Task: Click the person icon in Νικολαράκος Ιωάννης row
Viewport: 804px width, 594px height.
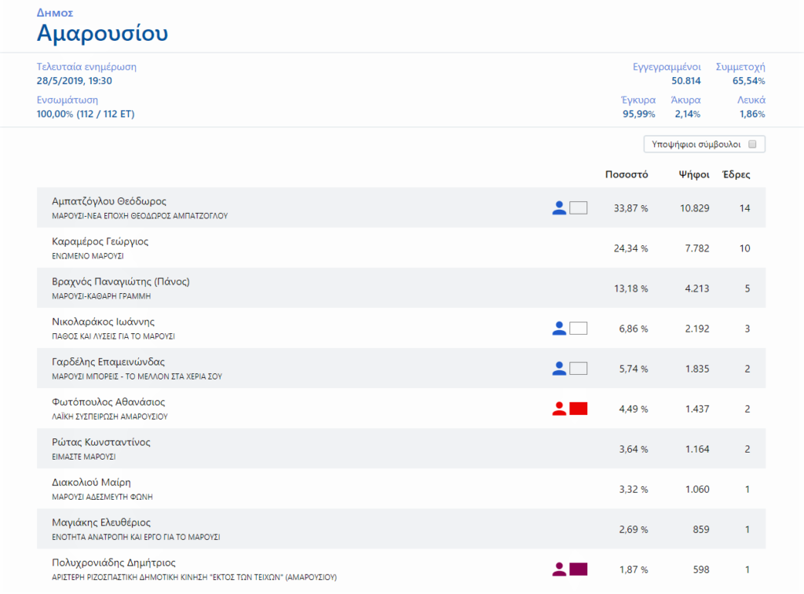Action: coord(559,328)
